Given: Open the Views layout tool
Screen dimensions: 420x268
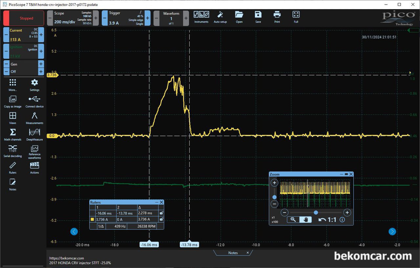Looking at the screenshot, I should tap(12, 118).
